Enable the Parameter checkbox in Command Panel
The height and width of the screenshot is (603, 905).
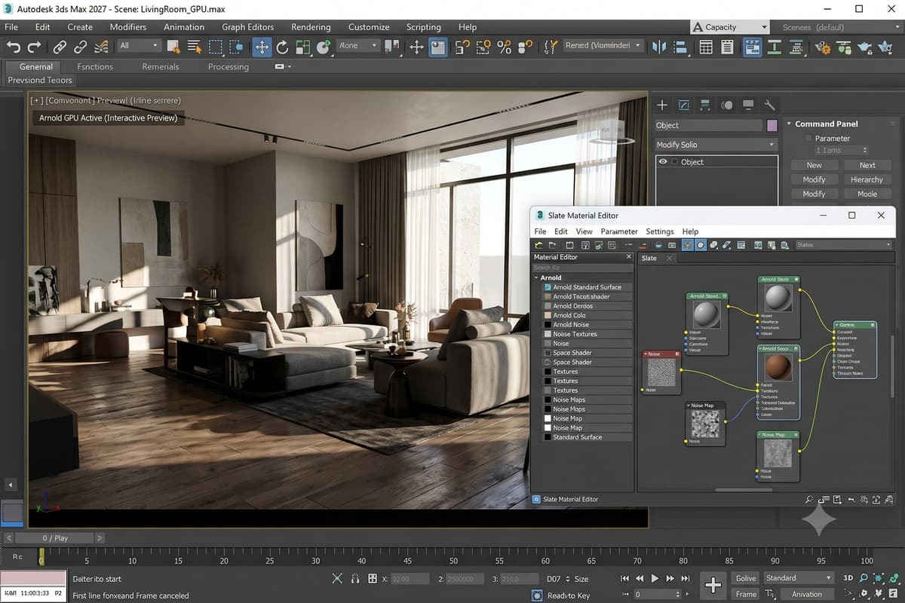(x=808, y=138)
